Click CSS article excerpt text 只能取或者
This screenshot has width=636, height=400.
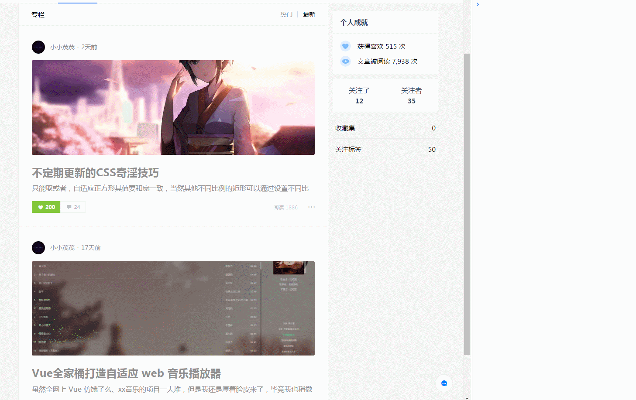pos(170,188)
